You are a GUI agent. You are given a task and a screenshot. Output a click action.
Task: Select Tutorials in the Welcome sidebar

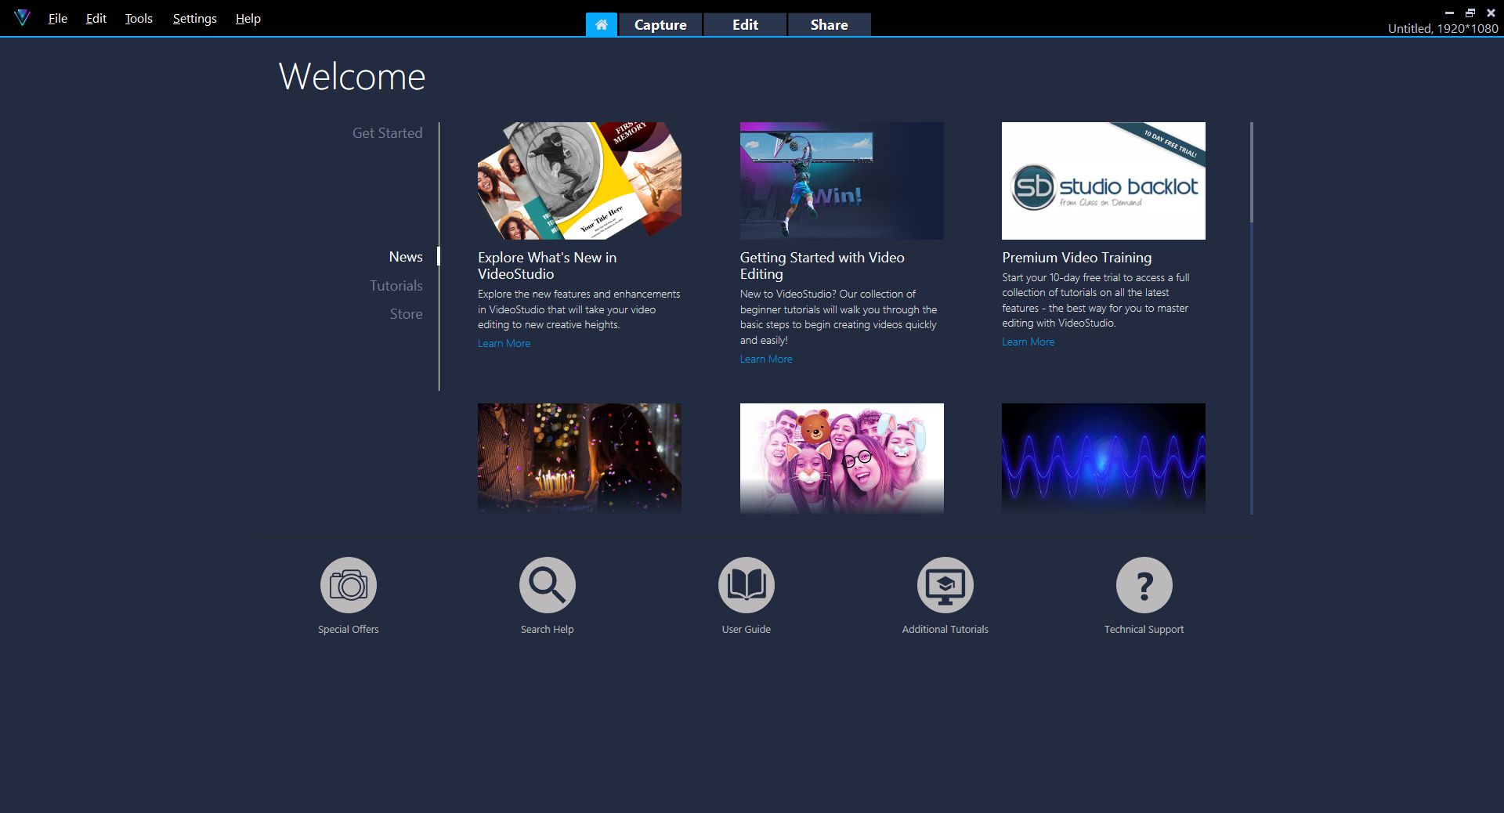pyautogui.click(x=396, y=286)
